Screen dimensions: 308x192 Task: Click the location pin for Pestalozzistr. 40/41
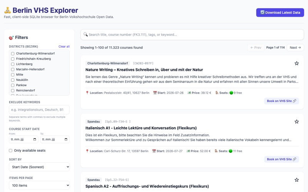click(87, 93)
